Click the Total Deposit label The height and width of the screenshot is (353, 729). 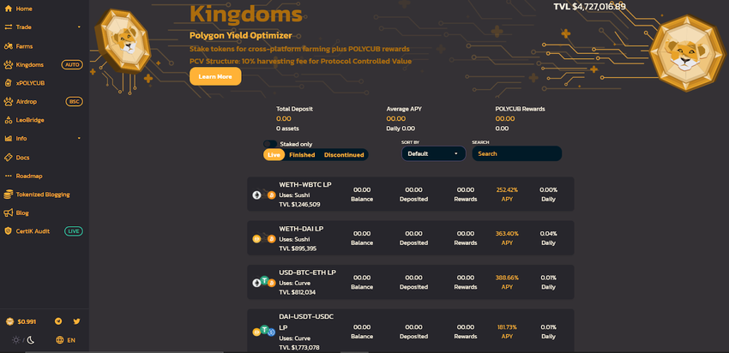tap(294, 109)
